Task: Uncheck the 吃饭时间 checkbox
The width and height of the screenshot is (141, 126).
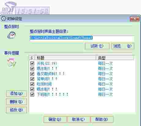Action: 32,84
